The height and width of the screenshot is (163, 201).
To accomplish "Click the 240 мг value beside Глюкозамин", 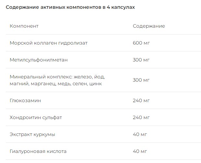I will [x=141, y=101].
